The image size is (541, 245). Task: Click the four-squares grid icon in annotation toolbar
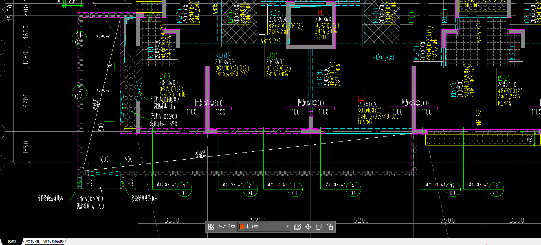pos(211,227)
